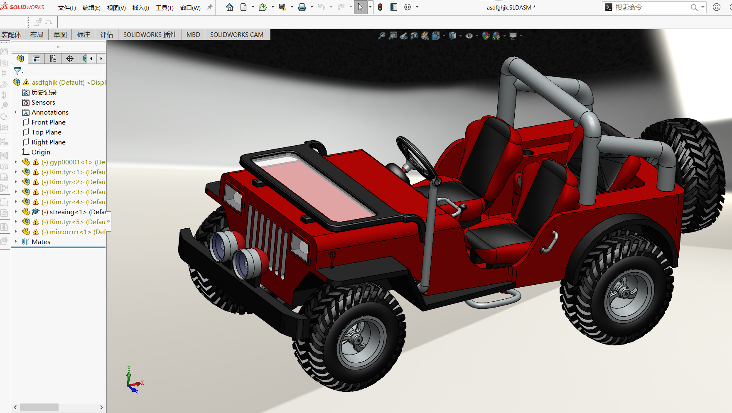
Task: Open New document dropdown arrow
Action: (253, 7)
